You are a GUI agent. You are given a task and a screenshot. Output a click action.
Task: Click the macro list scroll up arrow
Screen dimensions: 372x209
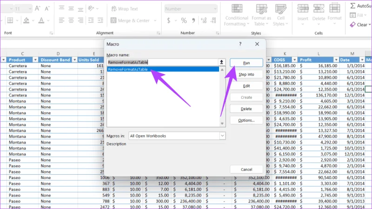tap(222, 70)
